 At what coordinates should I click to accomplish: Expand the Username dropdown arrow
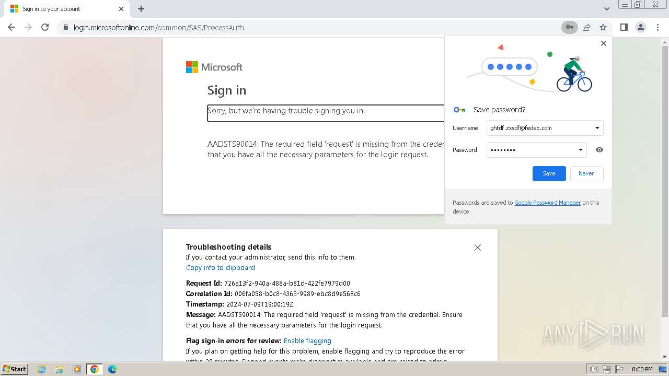pos(597,128)
